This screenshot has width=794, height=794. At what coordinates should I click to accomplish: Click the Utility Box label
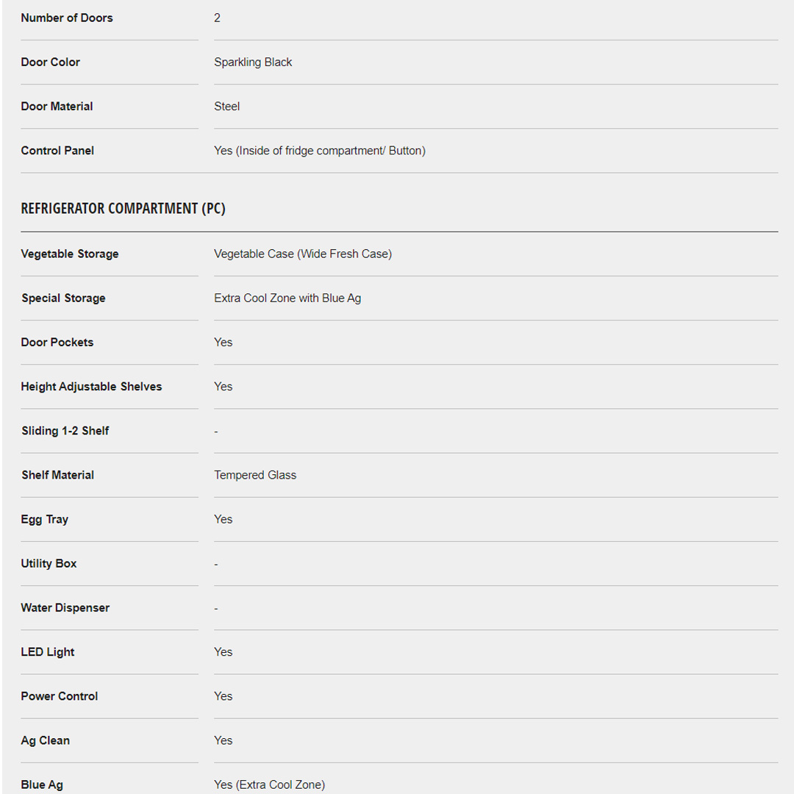click(49, 563)
